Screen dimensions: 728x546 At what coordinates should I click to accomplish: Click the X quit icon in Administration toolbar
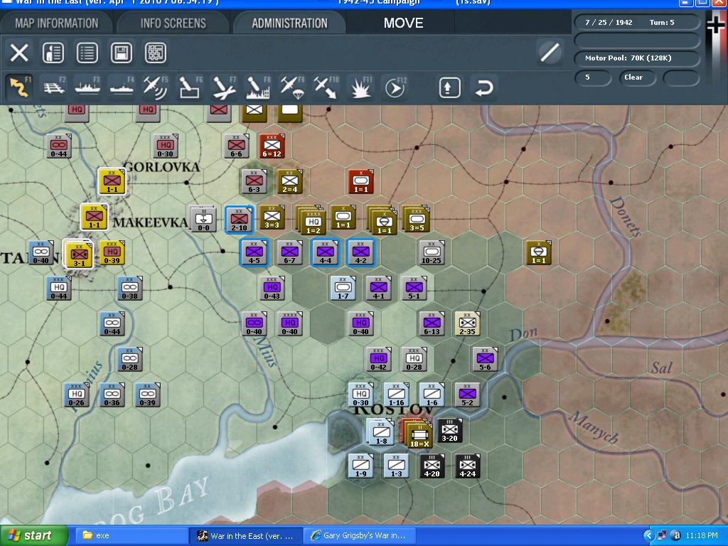(19, 53)
